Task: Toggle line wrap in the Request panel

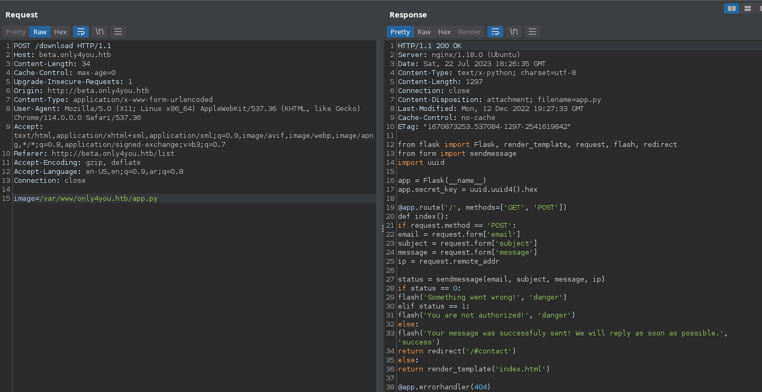Action: [x=81, y=32]
